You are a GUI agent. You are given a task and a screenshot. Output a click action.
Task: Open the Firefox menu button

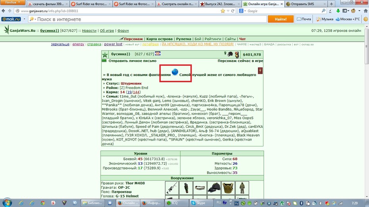13,2
